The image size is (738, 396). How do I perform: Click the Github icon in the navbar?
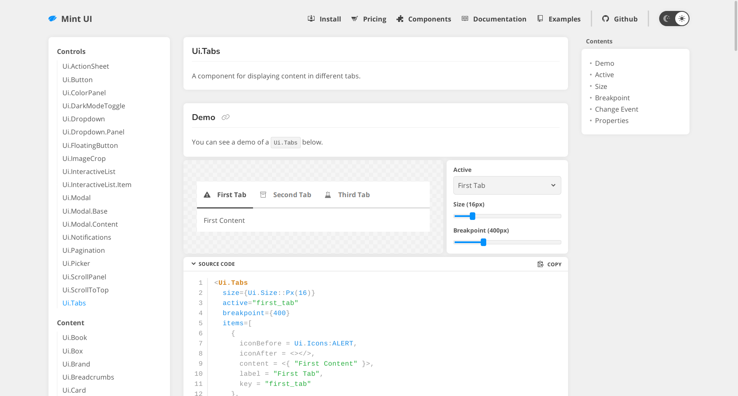click(x=606, y=19)
